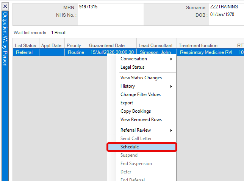Click Export in the context menu

(x=127, y=103)
